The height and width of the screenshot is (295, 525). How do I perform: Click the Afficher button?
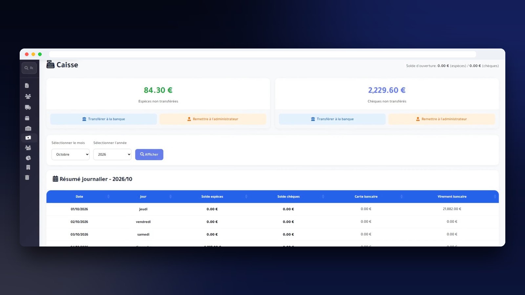pos(149,154)
